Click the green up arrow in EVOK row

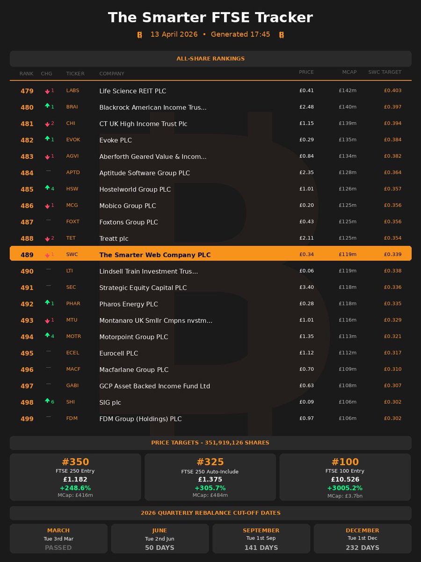point(47,139)
